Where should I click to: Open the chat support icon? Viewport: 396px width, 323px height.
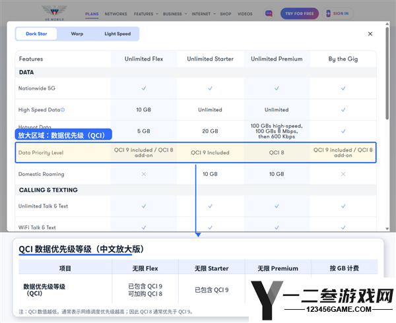tap(269, 13)
